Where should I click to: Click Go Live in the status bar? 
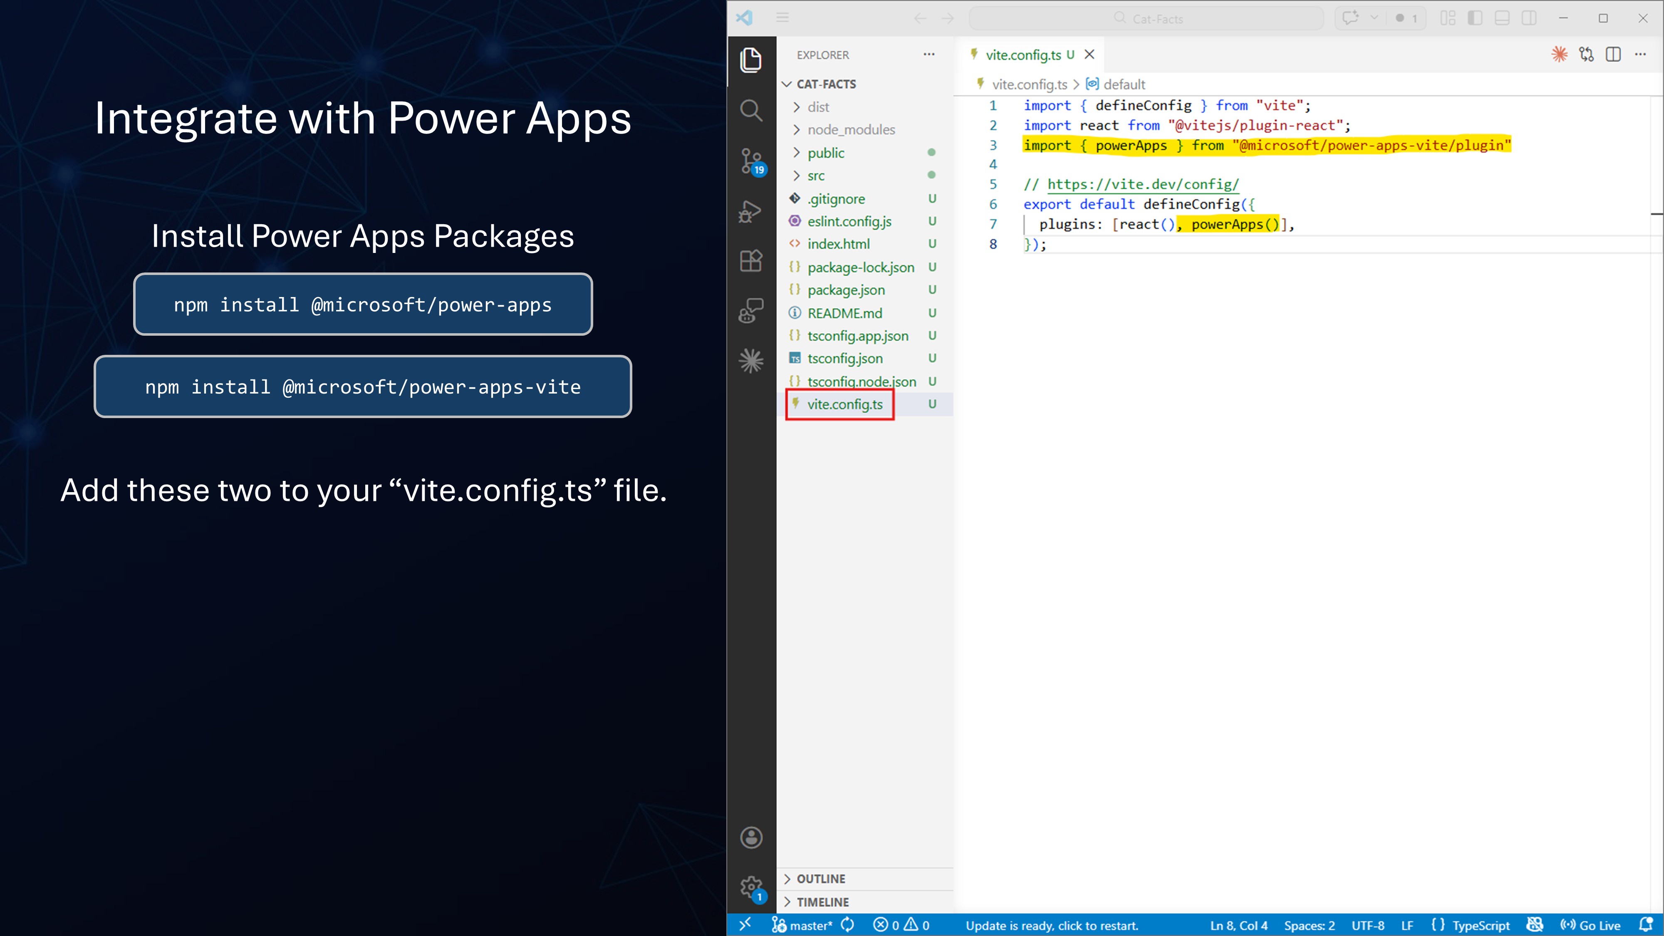1590,925
